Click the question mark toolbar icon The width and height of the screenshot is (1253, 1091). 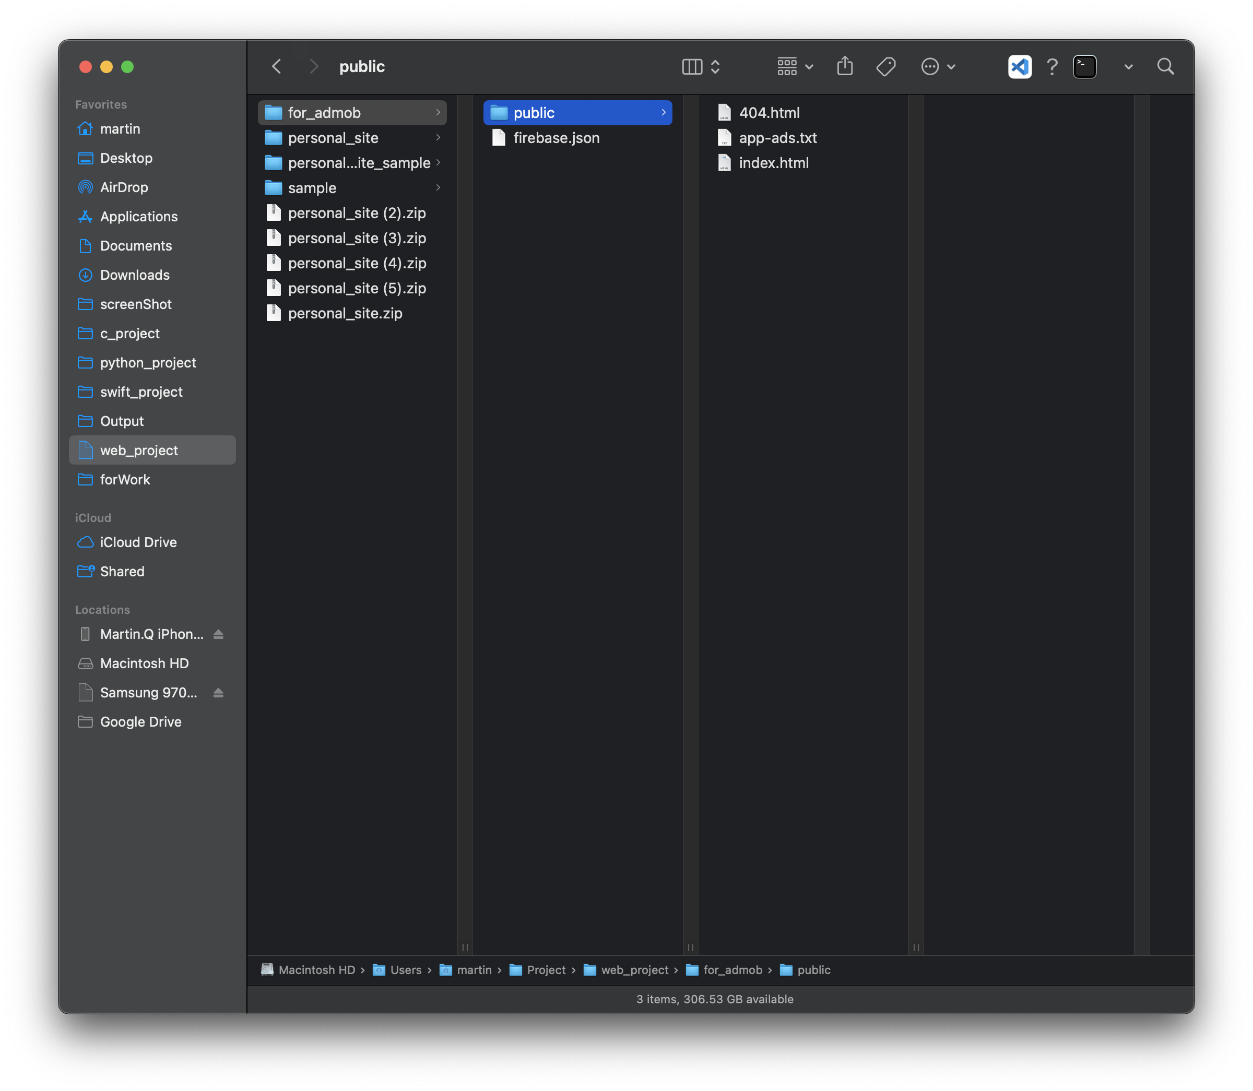1051,66
